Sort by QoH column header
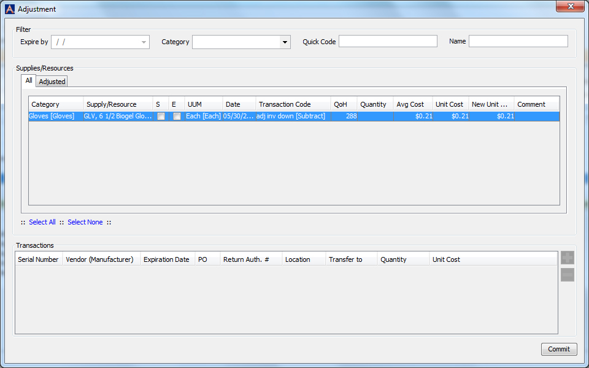 343,104
